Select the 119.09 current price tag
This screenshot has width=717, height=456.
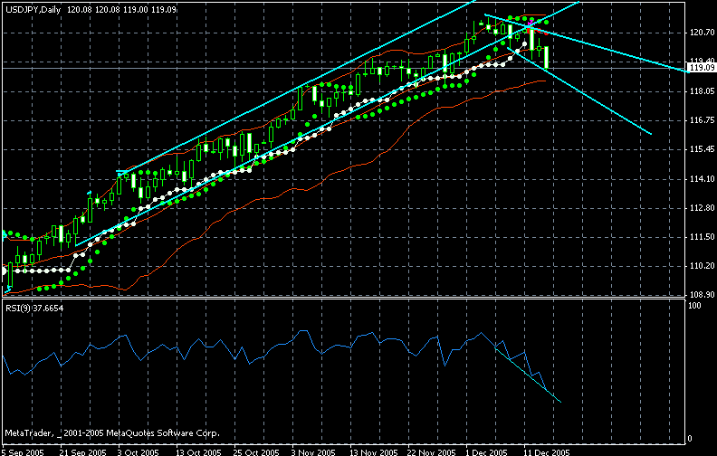pyautogui.click(x=702, y=68)
